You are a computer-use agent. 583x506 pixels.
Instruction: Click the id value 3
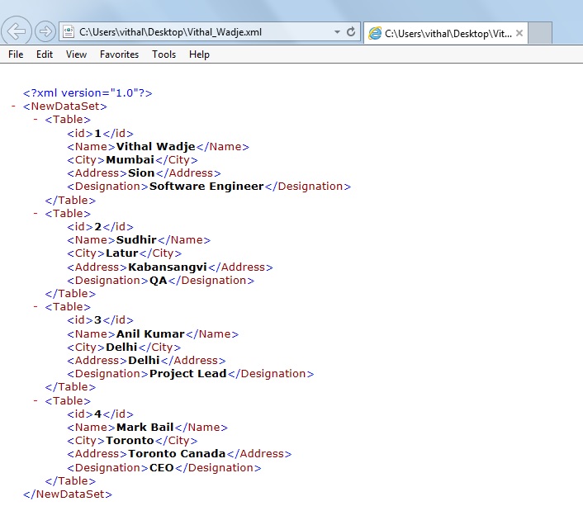(x=97, y=320)
